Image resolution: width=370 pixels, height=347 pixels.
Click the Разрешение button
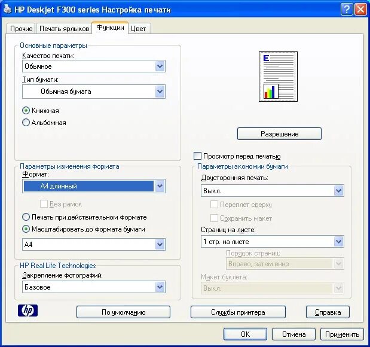pyautogui.click(x=279, y=134)
